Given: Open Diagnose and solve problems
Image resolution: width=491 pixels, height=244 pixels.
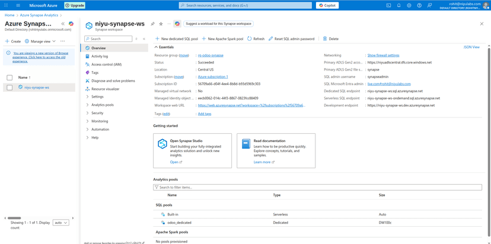Looking at the screenshot, I should point(114,81).
